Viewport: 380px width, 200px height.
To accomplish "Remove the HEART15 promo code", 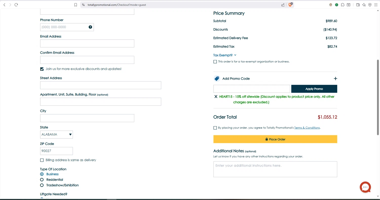I will 216,97.
